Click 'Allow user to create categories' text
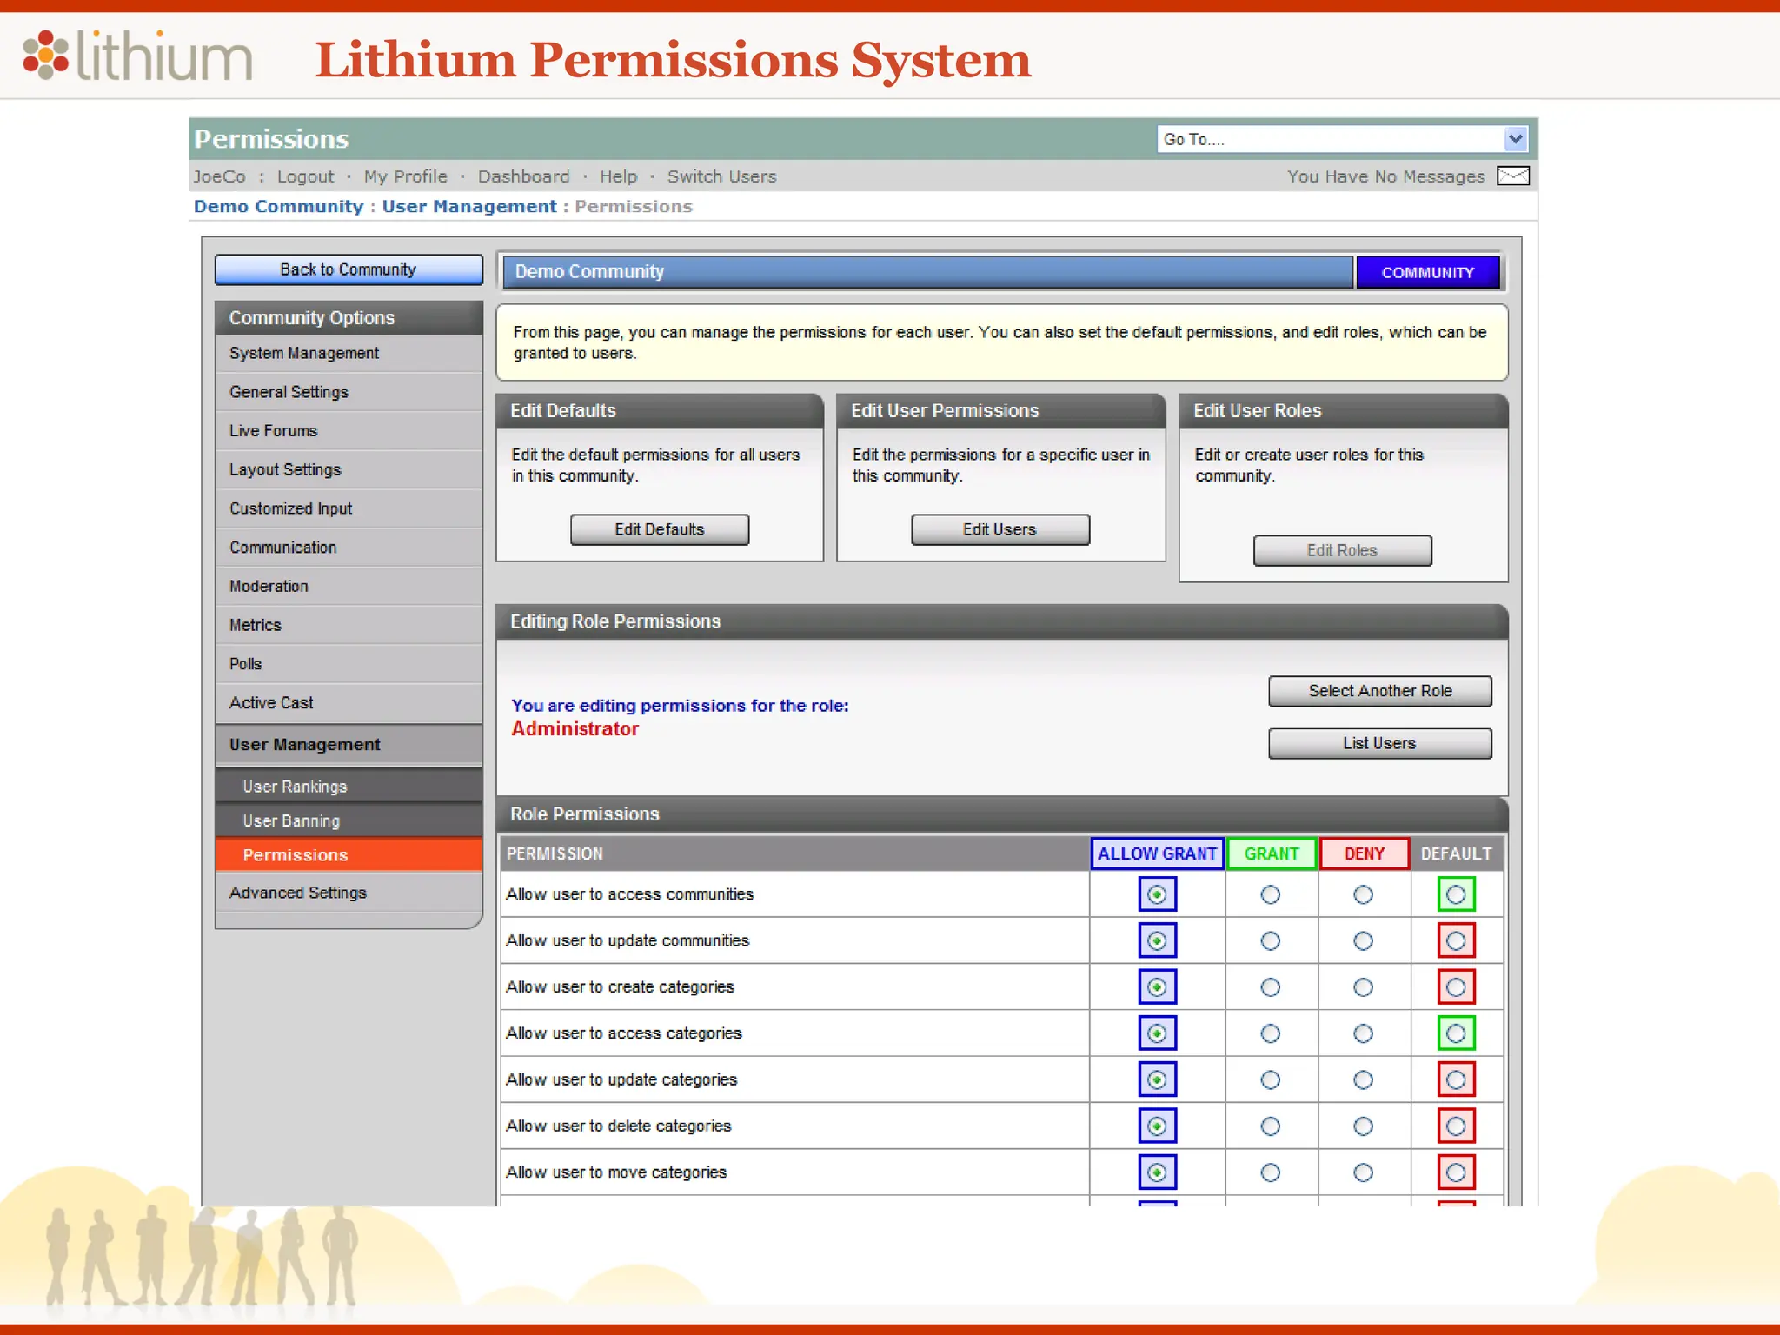The height and width of the screenshot is (1335, 1780). [x=621, y=987]
